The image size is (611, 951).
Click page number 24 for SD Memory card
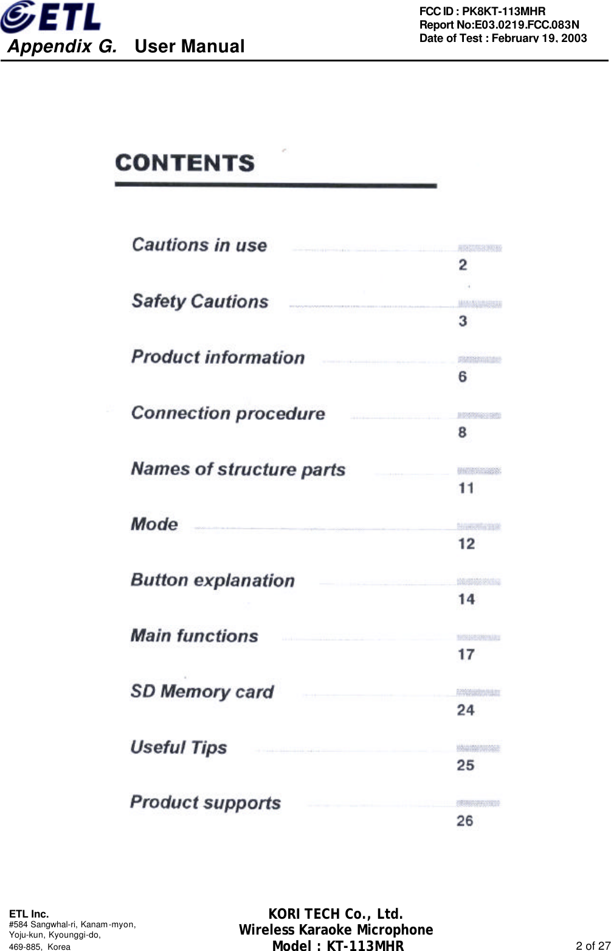[466, 710]
